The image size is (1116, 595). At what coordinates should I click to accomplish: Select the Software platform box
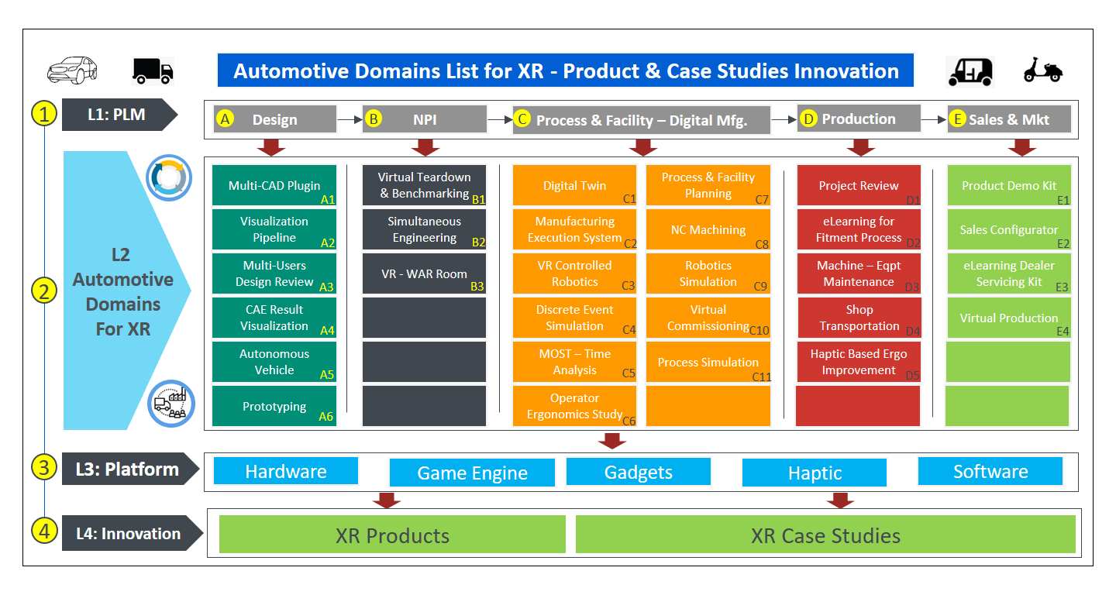tap(990, 471)
